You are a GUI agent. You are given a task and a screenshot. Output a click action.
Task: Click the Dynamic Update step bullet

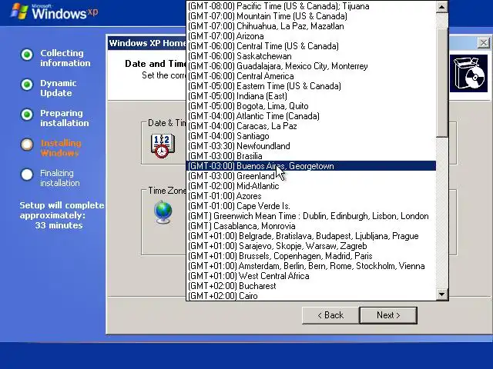[27, 85]
